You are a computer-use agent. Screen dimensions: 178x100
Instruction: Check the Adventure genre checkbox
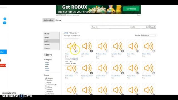point(46,94)
